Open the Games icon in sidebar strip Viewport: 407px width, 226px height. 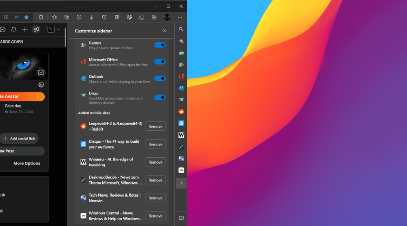[x=181, y=65]
